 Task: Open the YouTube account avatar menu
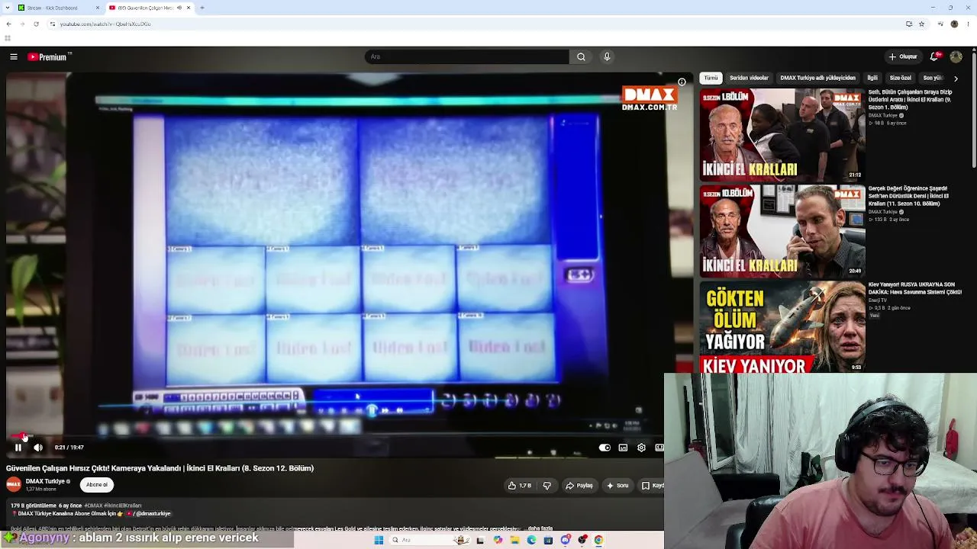coord(956,56)
